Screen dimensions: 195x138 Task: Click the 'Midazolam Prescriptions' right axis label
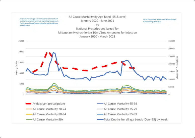(177, 68)
